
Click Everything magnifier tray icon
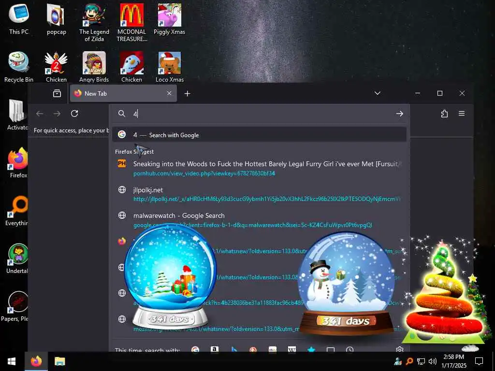click(x=409, y=361)
